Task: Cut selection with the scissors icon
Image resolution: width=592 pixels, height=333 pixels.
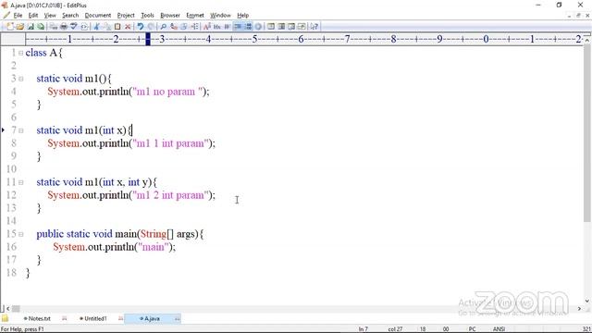Action: pyautogui.click(x=96, y=27)
